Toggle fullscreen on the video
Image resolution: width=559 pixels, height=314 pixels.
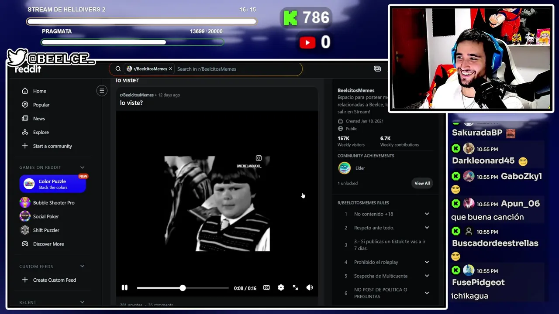click(x=296, y=288)
